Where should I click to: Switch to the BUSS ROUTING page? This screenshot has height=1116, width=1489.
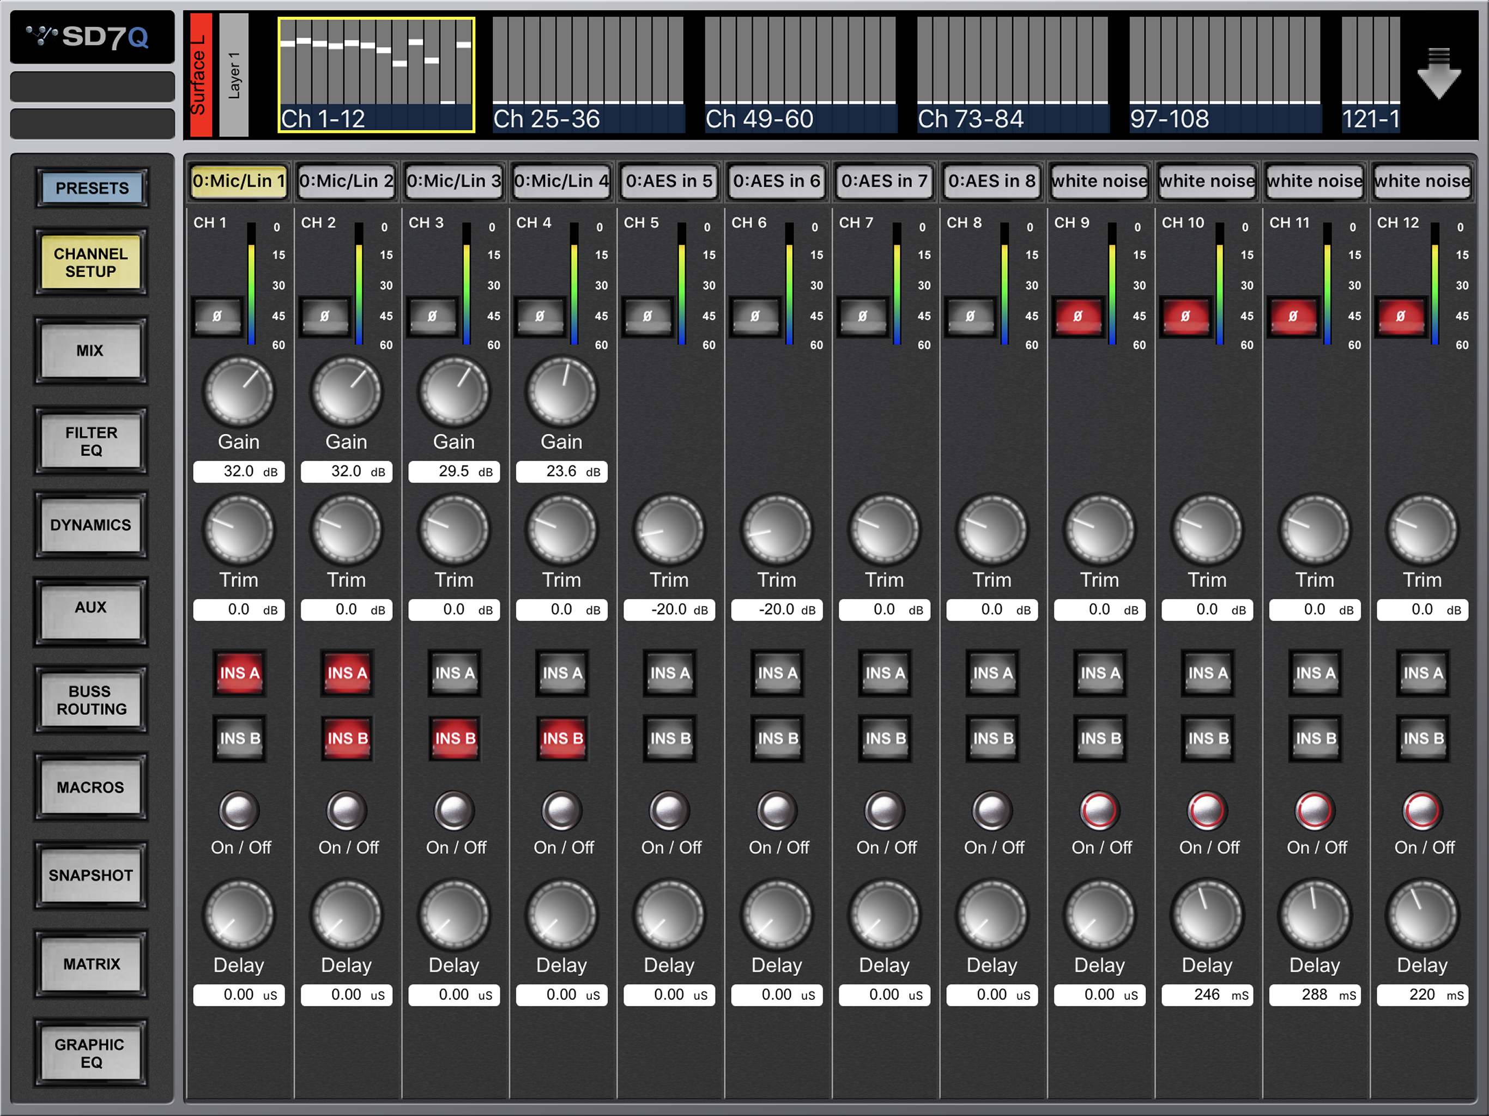91,700
